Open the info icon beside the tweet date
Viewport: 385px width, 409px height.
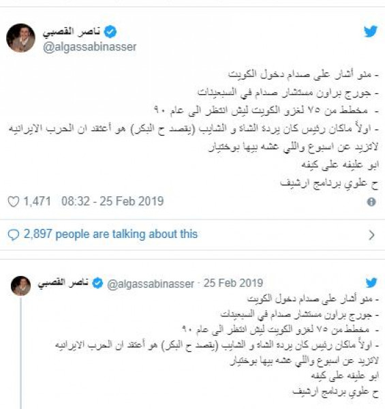click(x=371, y=202)
